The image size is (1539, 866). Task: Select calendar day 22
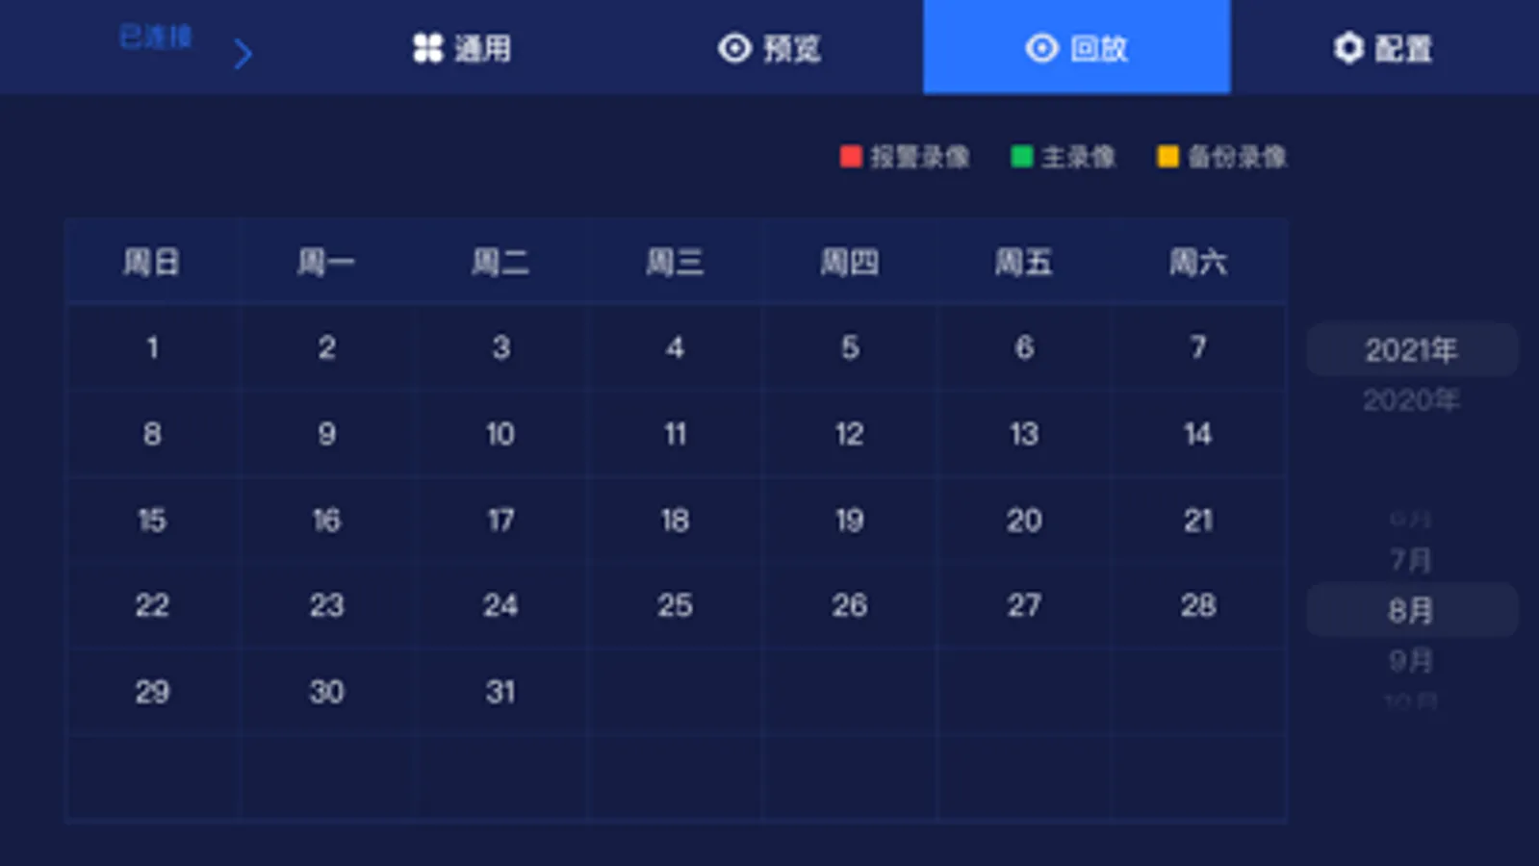152,605
